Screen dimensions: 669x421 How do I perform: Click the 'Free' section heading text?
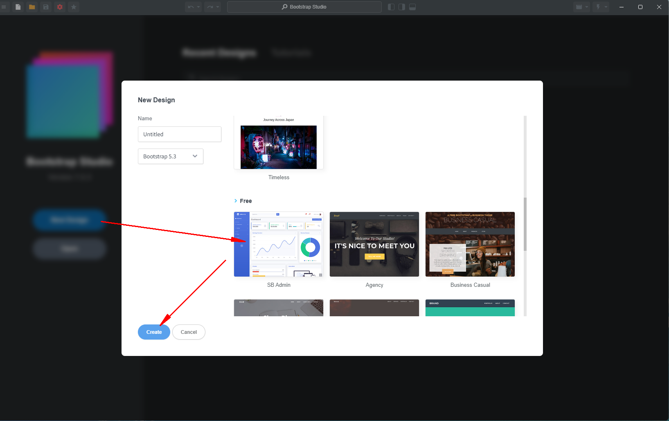tap(246, 201)
